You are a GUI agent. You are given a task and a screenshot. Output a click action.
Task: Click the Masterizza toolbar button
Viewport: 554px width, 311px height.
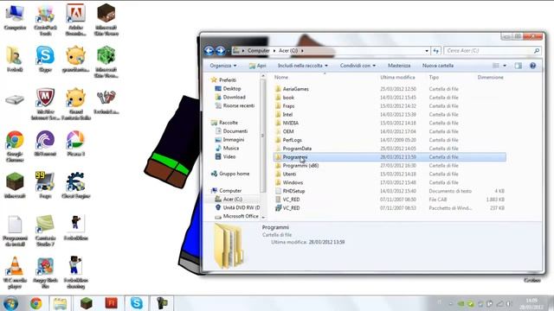click(399, 66)
